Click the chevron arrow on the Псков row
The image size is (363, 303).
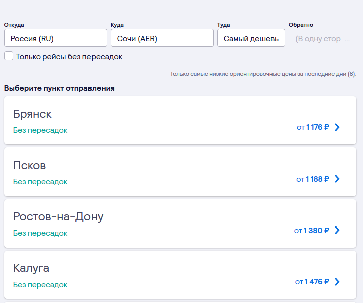click(x=337, y=179)
